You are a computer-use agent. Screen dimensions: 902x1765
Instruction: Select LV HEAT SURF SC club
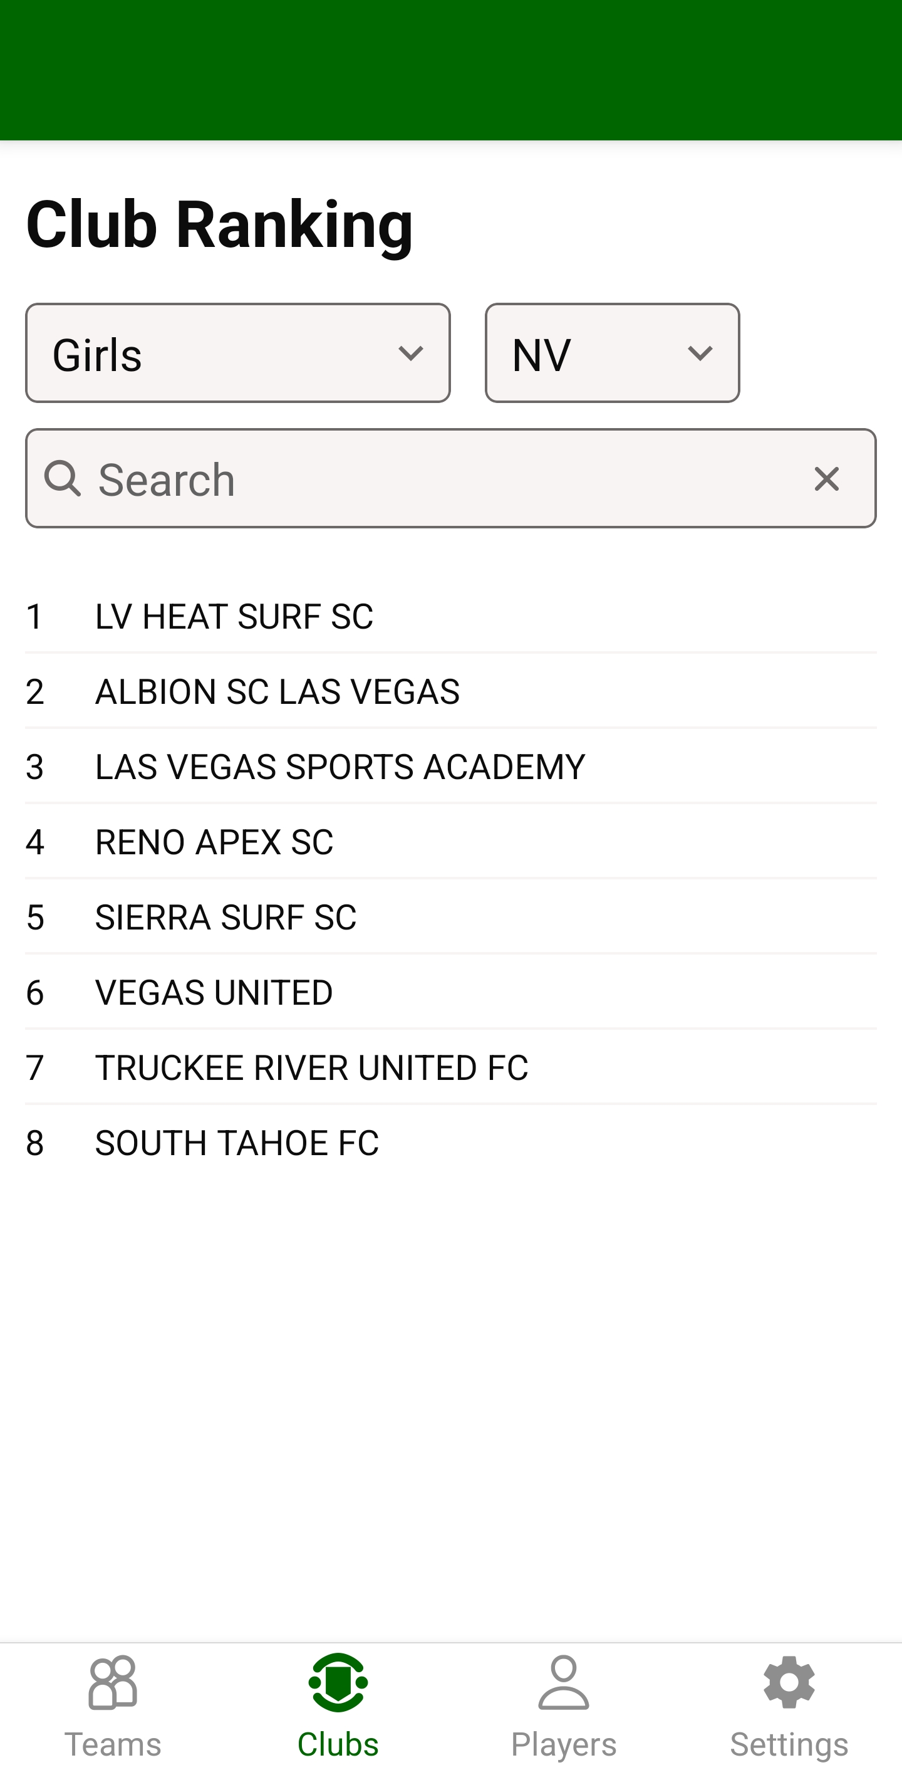coord(234,616)
